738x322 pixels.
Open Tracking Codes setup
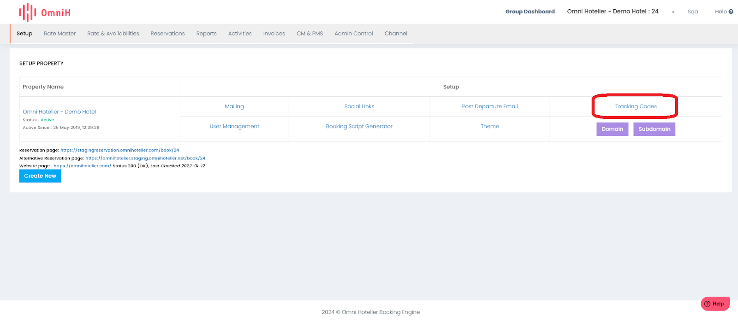[636, 106]
